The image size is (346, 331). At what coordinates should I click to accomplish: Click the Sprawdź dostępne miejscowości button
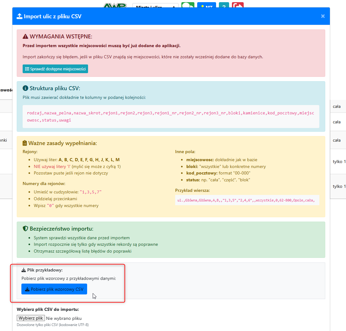tap(55, 68)
